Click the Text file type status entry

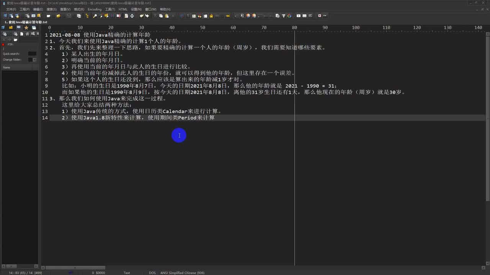pyautogui.click(x=127, y=273)
